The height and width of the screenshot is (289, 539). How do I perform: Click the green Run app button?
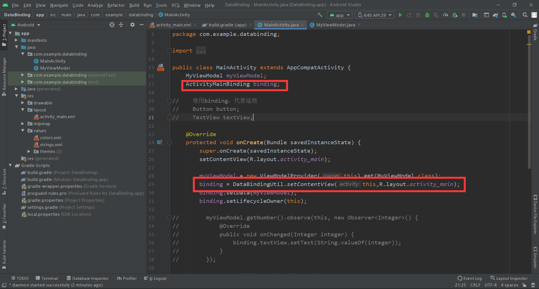400,15
